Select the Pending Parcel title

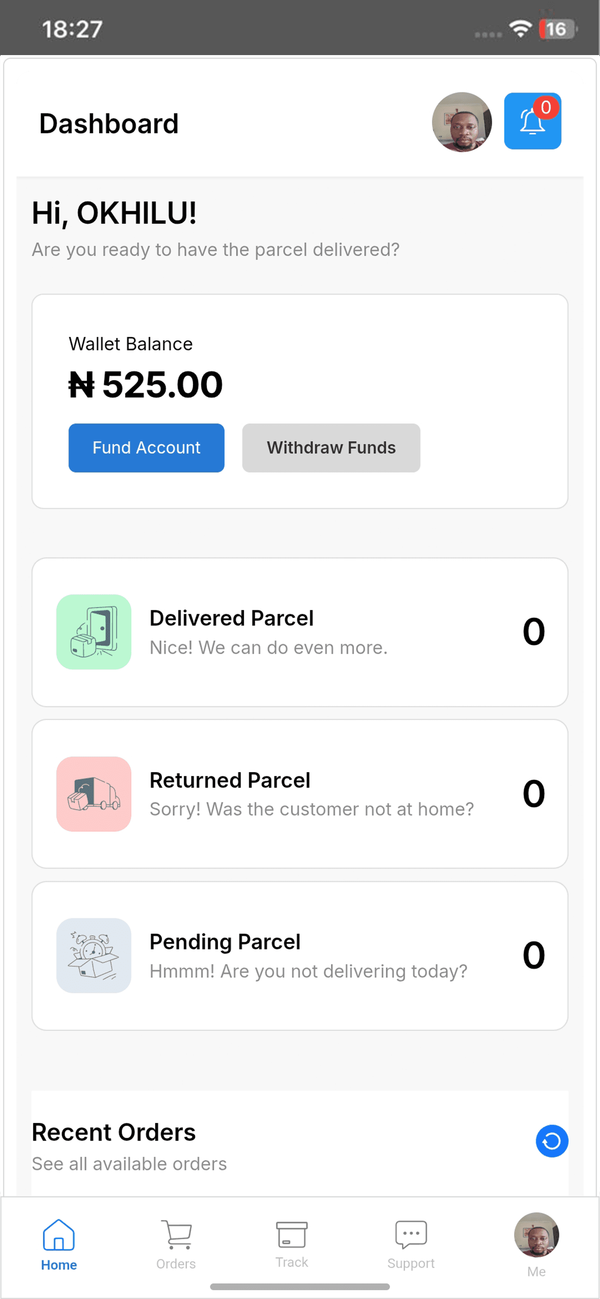tap(225, 942)
